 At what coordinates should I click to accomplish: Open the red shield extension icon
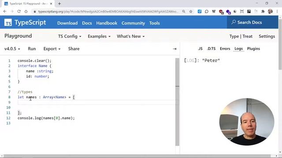(x=221, y=12)
